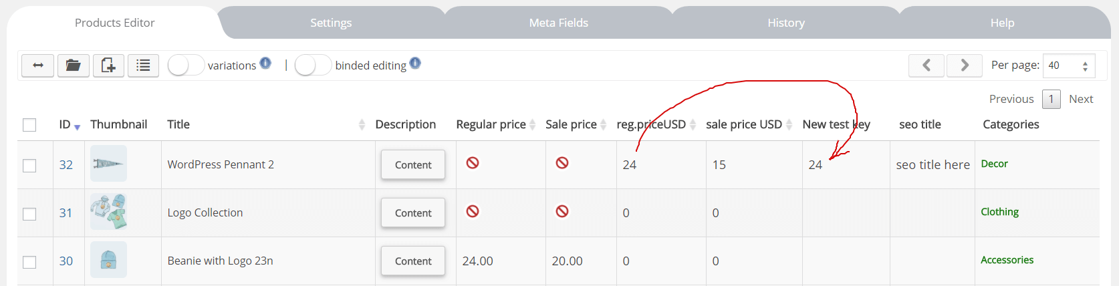The width and height of the screenshot is (1119, 286).
Task: Click the list view icon button
Action: pos(143,65)
